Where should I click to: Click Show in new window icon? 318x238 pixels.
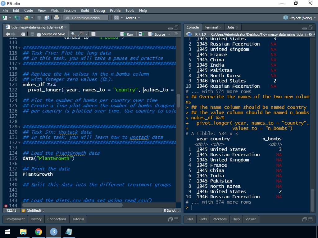[23, 34]
